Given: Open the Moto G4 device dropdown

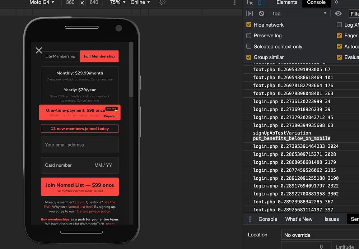Looking at the screenshot, I should (x=42, y=2).
